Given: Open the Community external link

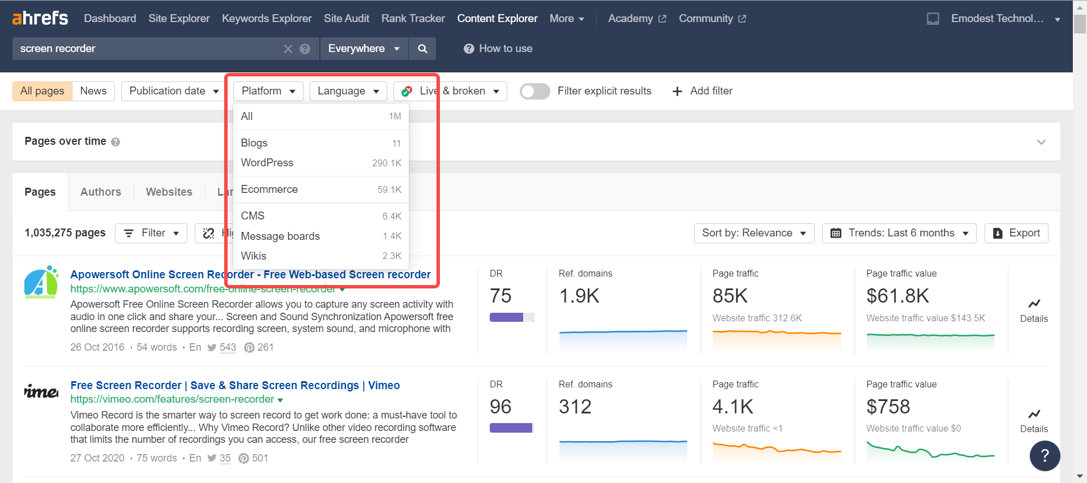Looking at the screenshot, I should [712, 19].
